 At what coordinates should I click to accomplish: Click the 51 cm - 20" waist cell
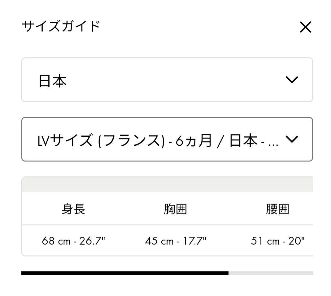278,241
